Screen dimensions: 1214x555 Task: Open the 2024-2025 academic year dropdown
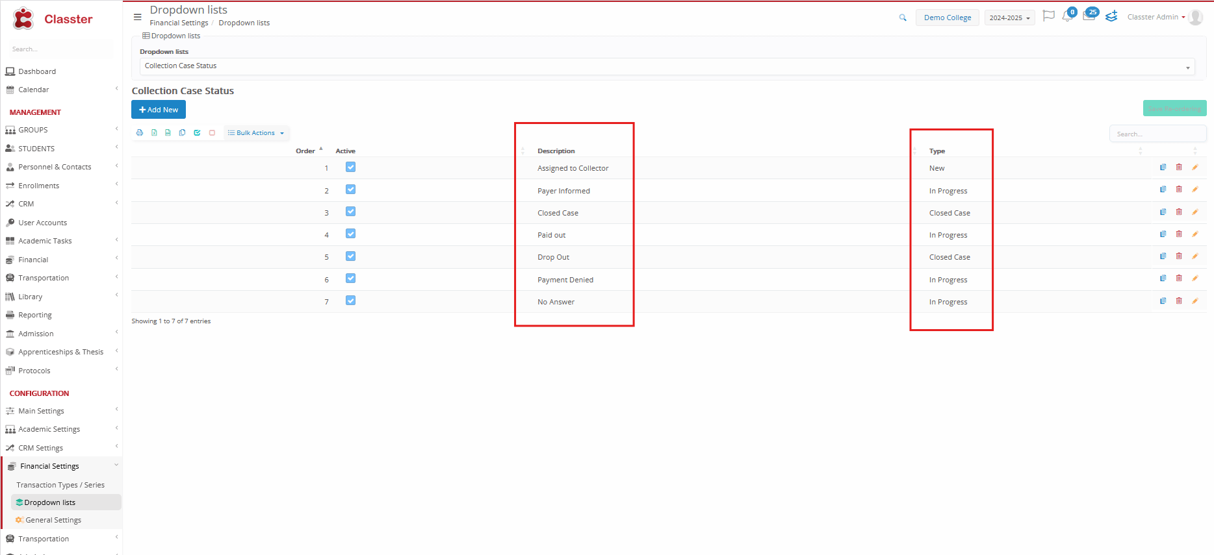(1009, 18)
